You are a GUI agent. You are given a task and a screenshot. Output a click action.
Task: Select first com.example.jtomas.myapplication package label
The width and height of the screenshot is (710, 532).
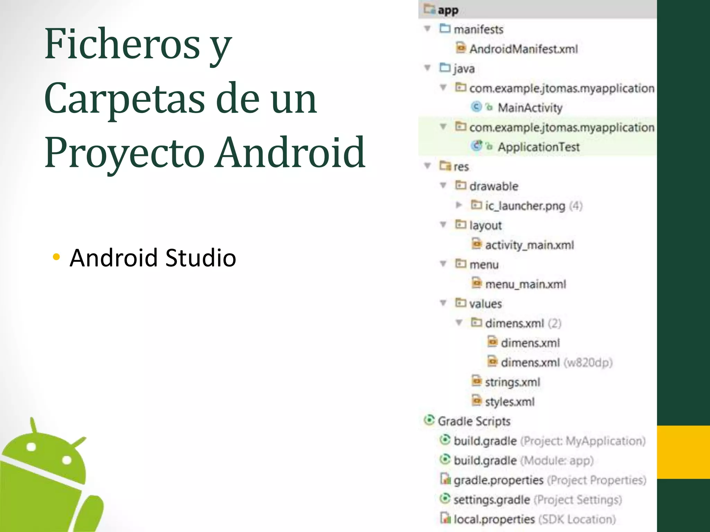[562, 88]
